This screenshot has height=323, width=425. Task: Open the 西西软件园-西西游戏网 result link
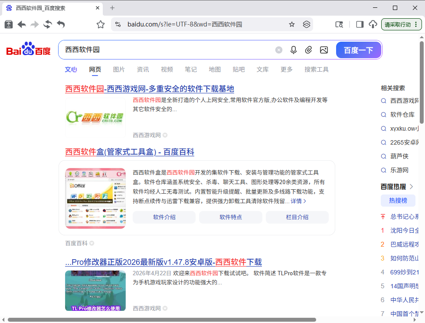(x=150, y=89)
